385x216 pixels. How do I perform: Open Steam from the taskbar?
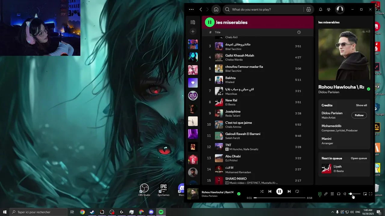click(92, 212)
